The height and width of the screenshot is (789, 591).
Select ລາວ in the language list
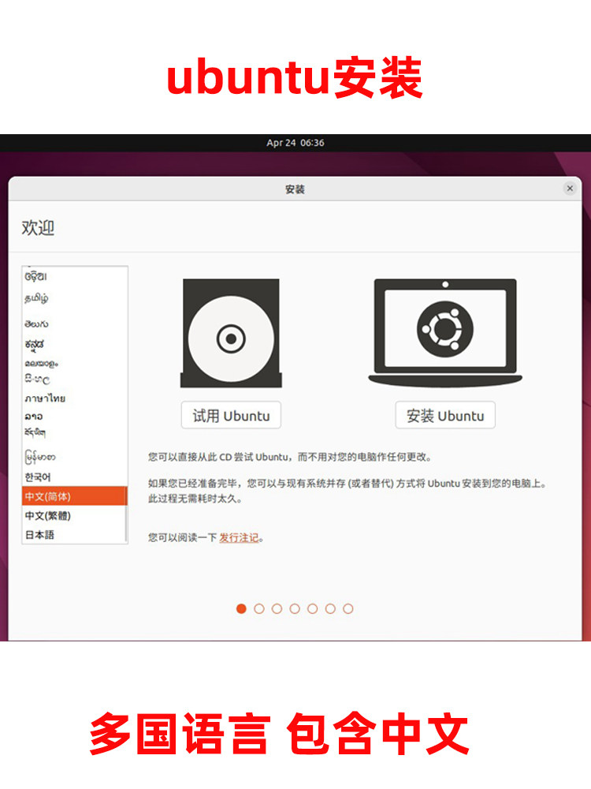coord(74,416)
